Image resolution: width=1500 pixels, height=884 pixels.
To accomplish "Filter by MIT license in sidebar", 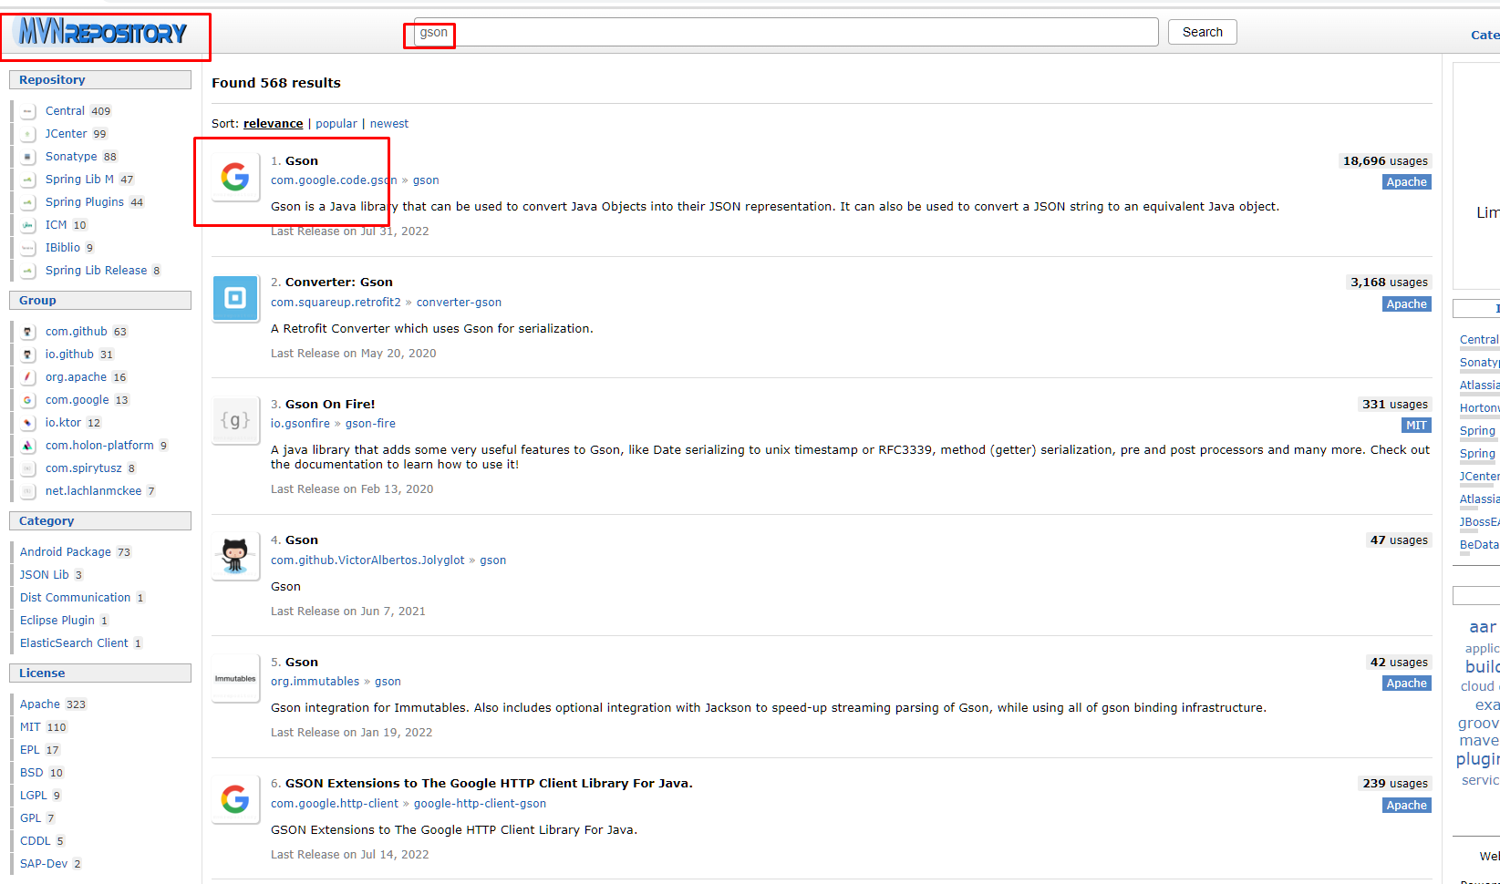I will coord(30,727).
